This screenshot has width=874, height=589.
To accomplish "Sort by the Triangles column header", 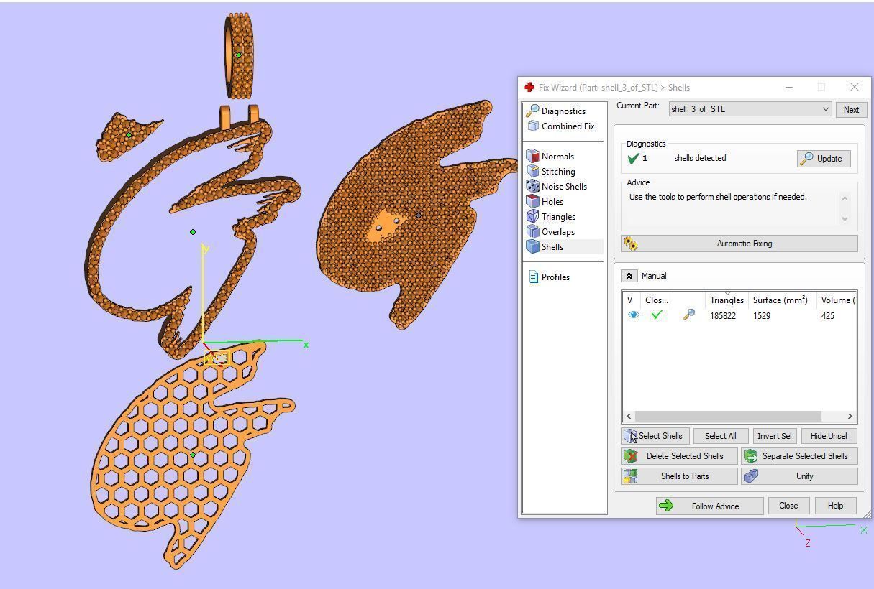I will (727, 300).
